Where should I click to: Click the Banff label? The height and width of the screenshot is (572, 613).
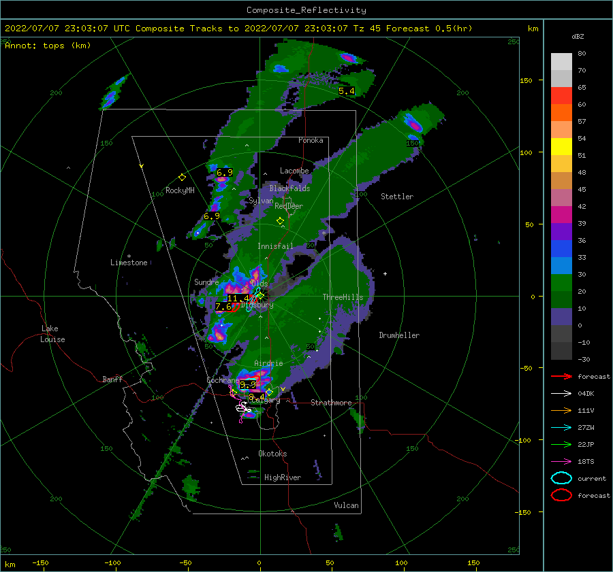tap(112, 379)
